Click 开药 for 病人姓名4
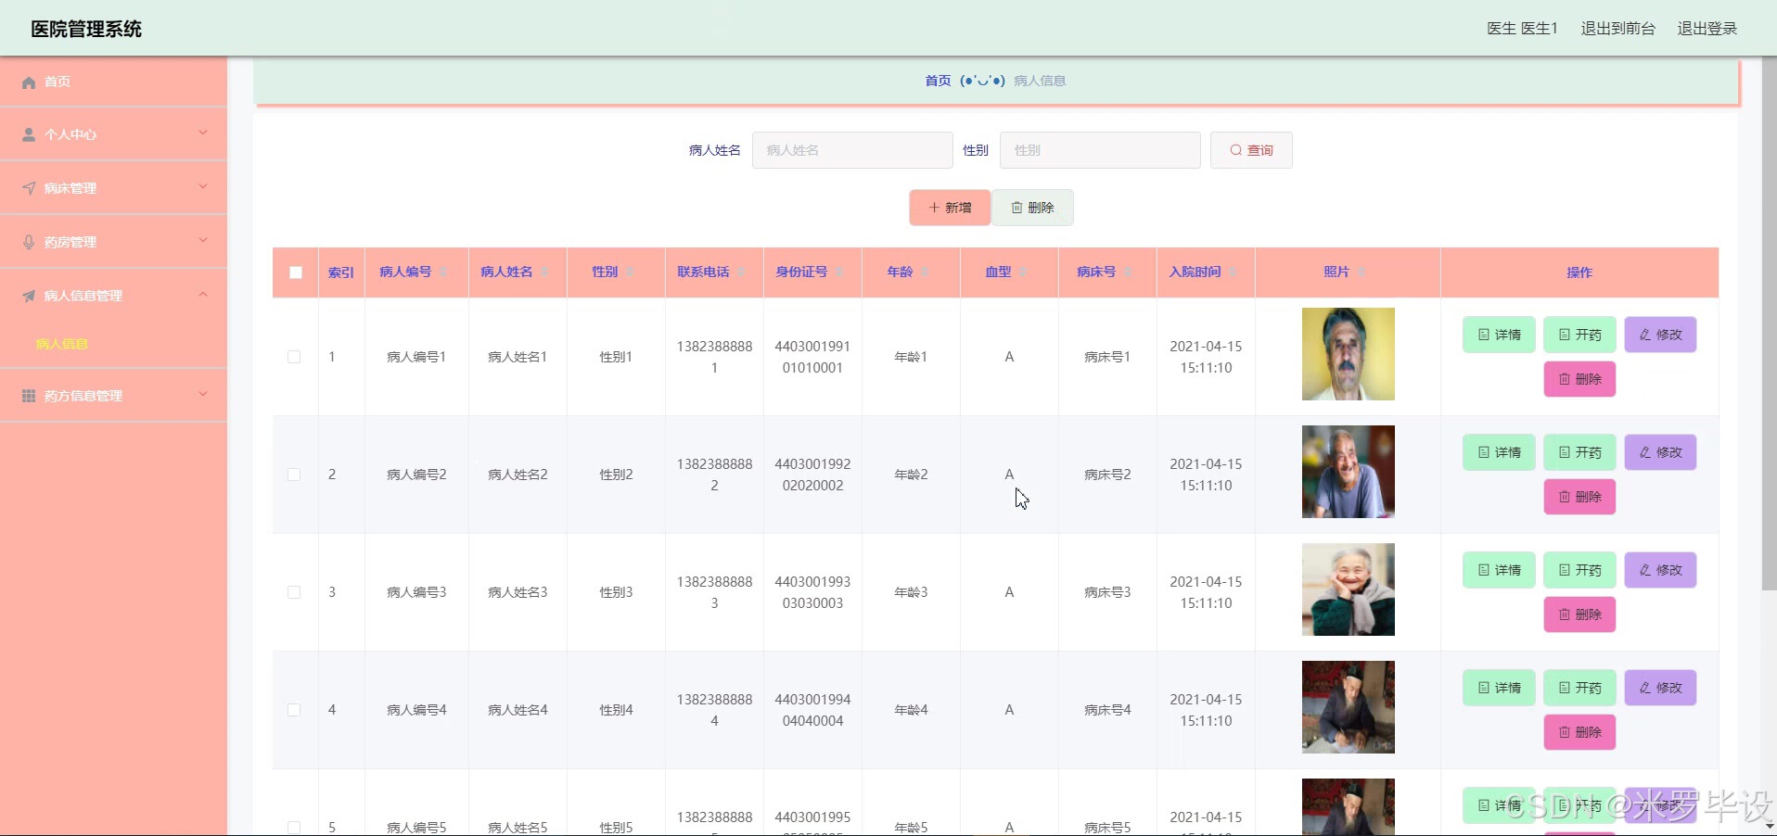1777x836 pixels. (x=1579, y=688)
